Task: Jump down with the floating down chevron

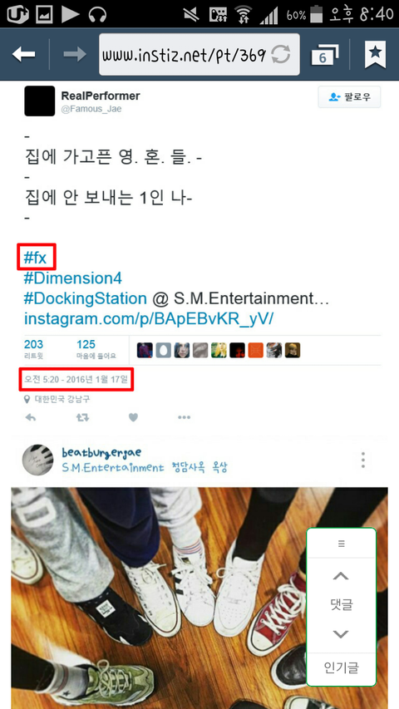Action: [x=341, y=634]
